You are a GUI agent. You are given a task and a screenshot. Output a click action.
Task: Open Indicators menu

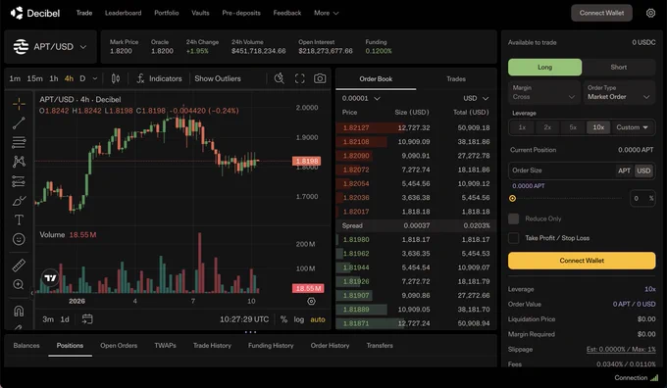pyautogui.click(x=159, y=78)
